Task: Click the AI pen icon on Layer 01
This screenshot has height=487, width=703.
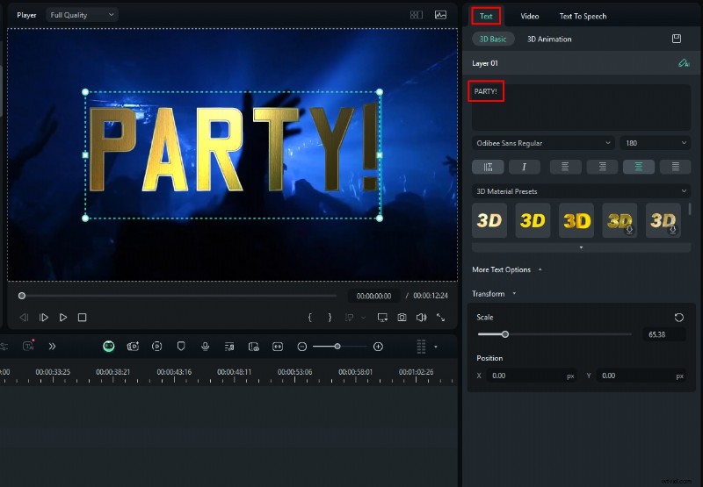Action: coord(684,63)
